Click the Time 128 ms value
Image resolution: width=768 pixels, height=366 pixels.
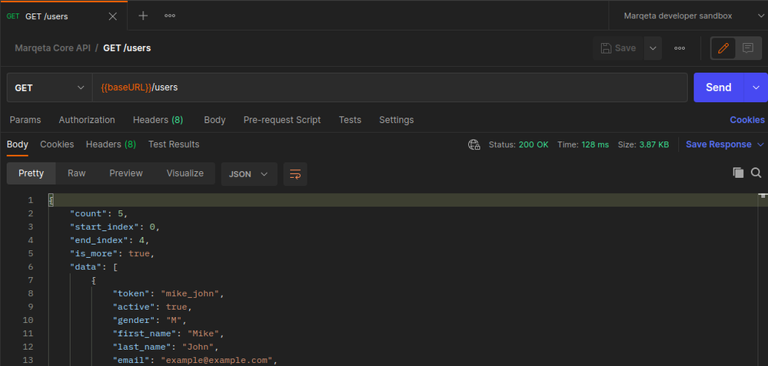coord(595,145)
